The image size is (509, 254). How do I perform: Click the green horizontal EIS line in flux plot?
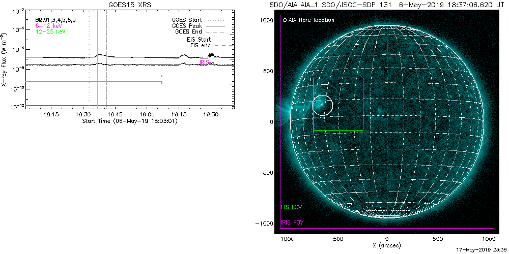pyautogui.click(x=92, y=81)
